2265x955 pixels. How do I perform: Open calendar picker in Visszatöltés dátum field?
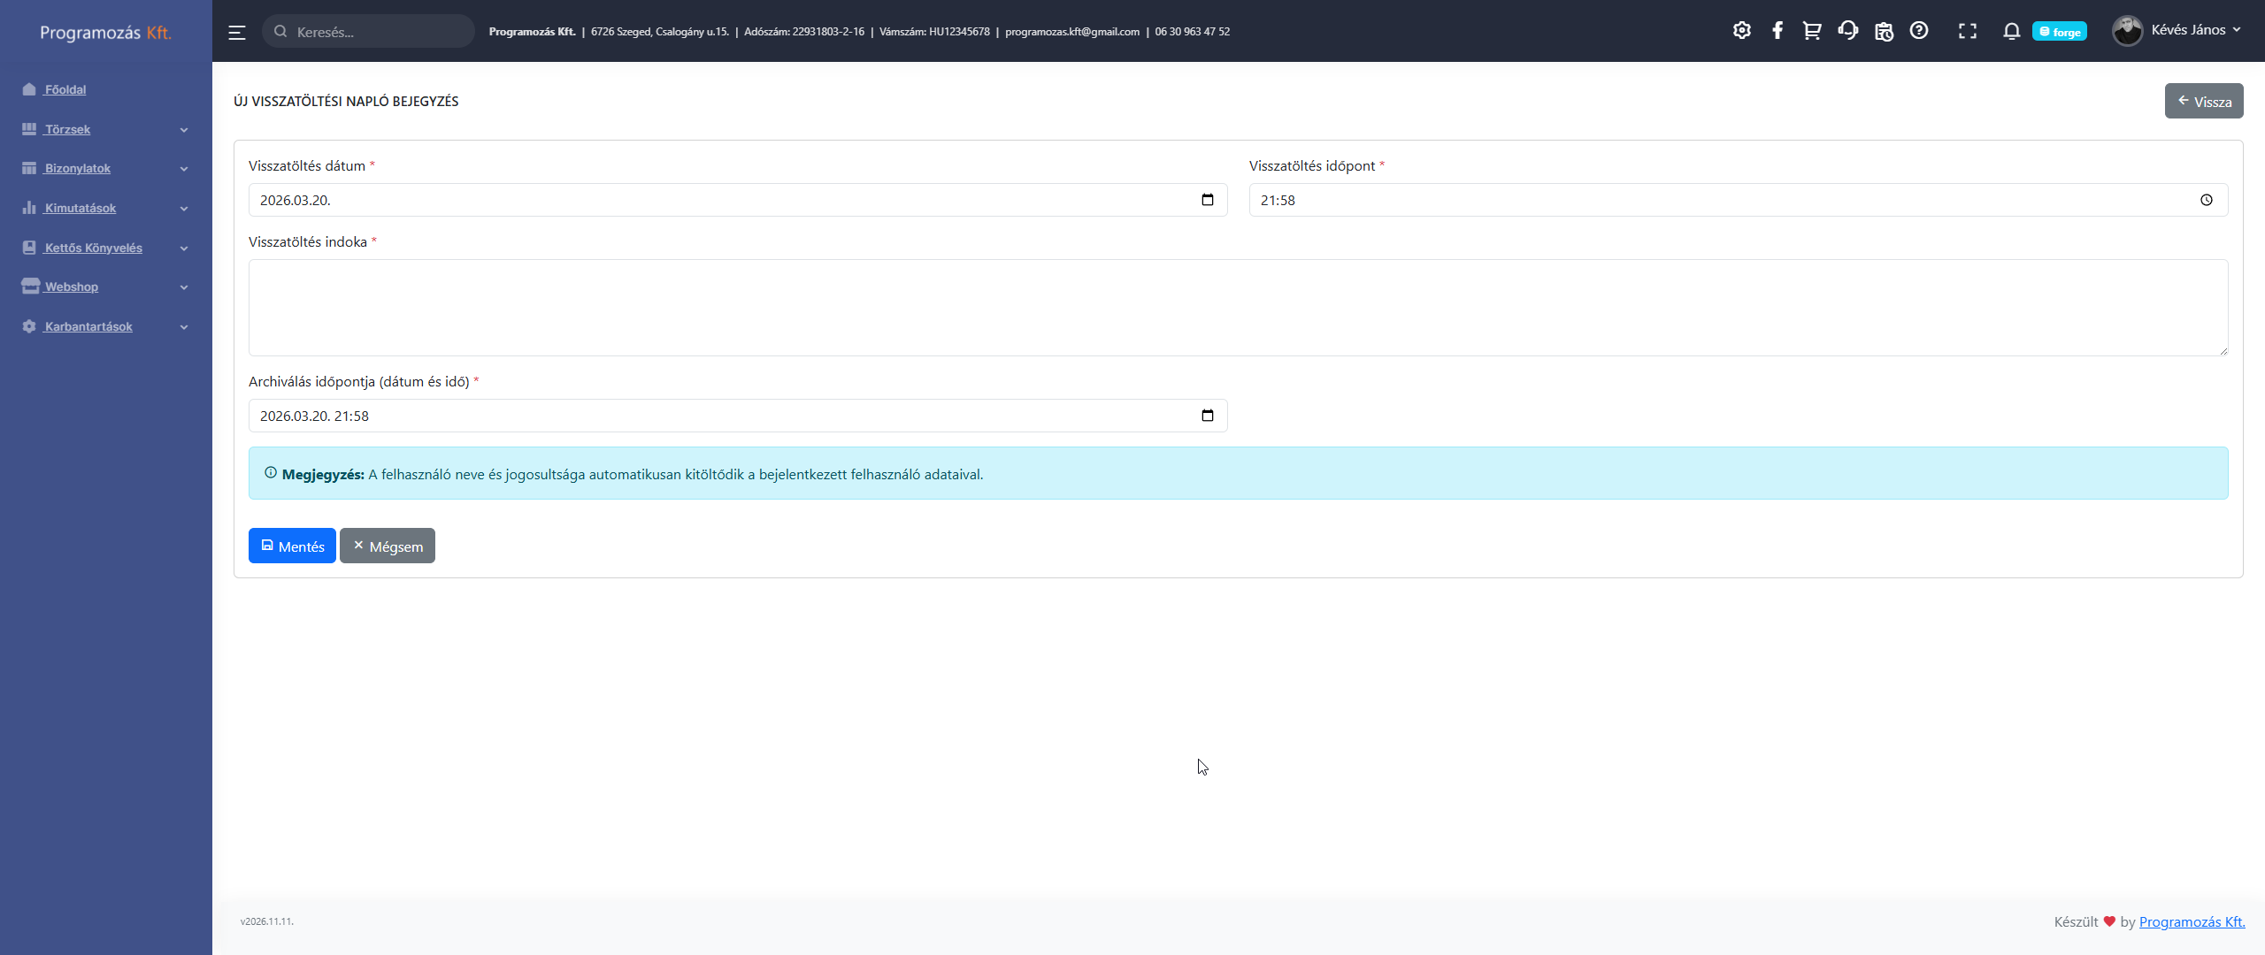1207,200
